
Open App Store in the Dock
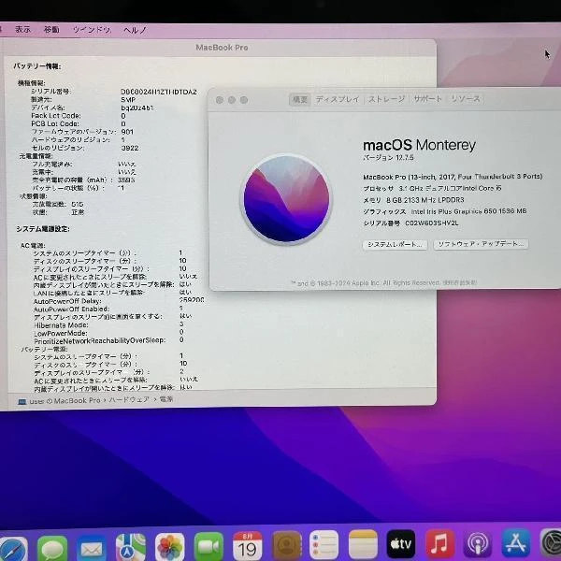pos(515,543)
